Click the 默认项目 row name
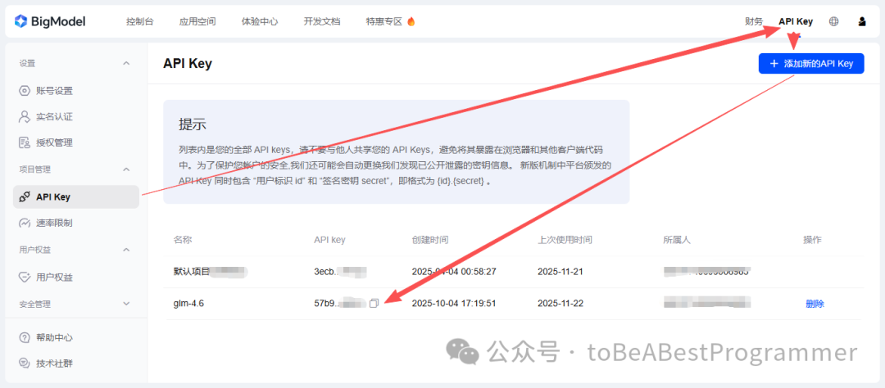This screenshot has width=885, height=388. [x=192, y=271]
